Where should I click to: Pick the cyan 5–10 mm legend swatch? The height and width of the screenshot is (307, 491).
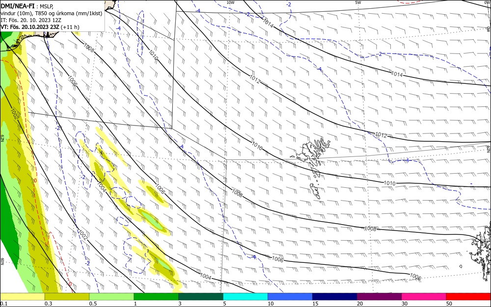pos(245,297)
